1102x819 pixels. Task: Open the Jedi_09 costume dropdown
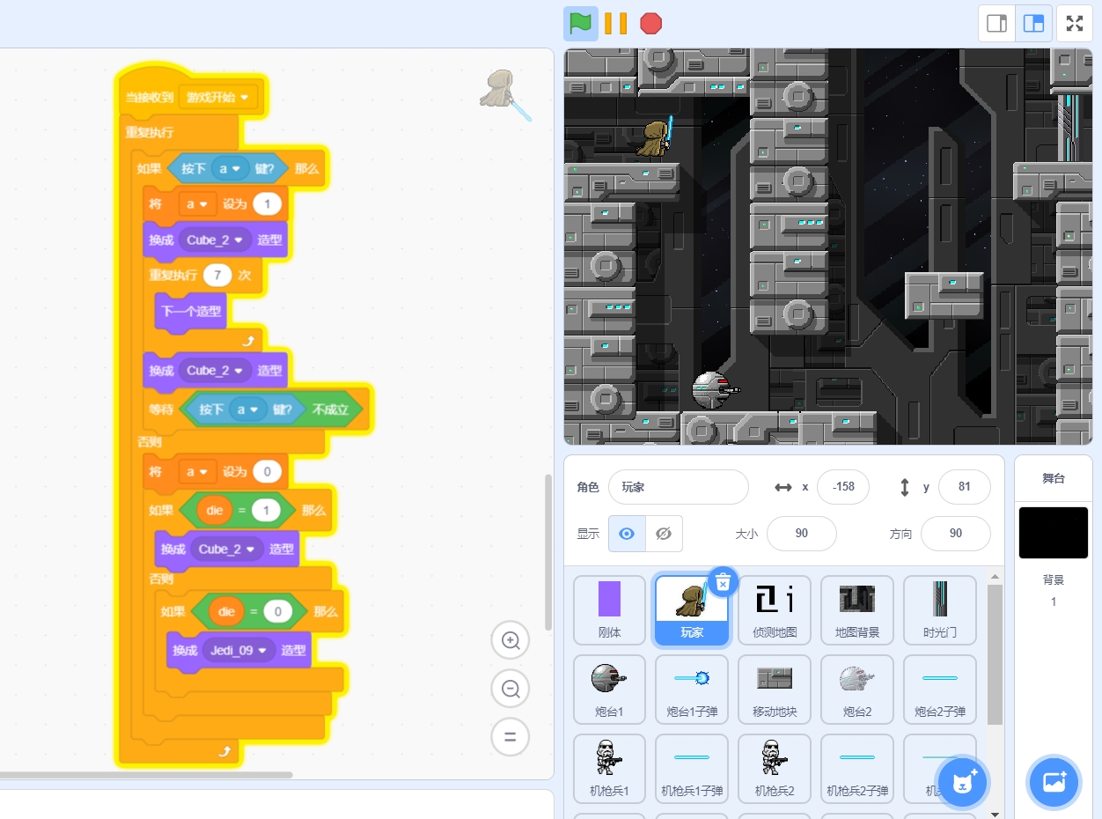click(x=239, y=650)
